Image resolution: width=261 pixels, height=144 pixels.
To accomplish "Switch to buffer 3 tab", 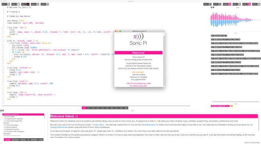I will 98,108.
